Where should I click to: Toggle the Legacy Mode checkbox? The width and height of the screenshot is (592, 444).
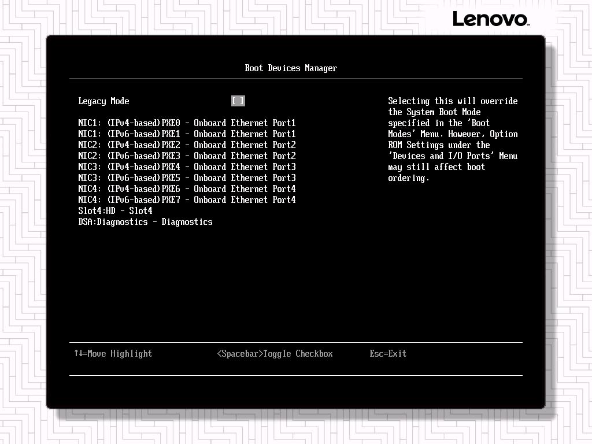click(238, 101)
